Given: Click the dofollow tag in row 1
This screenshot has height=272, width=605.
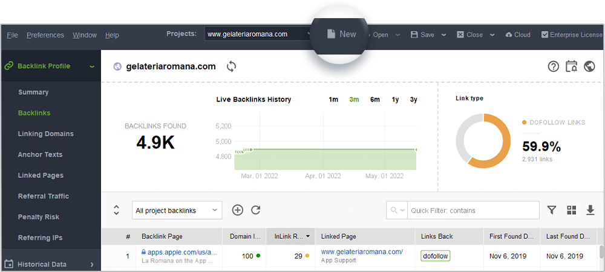Looking at the screenshot, I should click(x=436, y=256).
